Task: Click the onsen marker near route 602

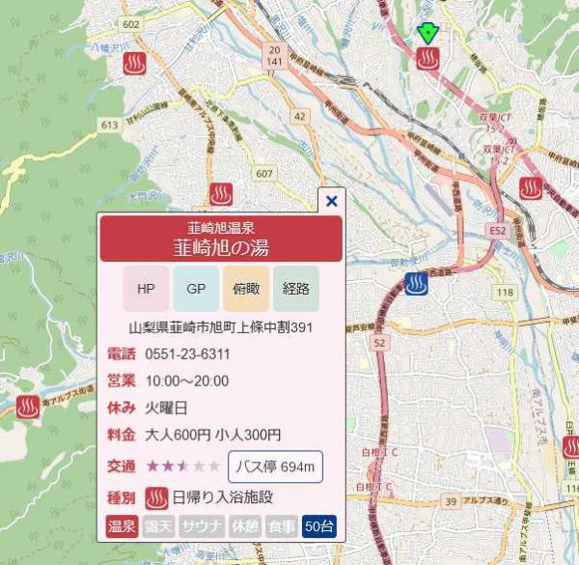Action: coord(134,66)
